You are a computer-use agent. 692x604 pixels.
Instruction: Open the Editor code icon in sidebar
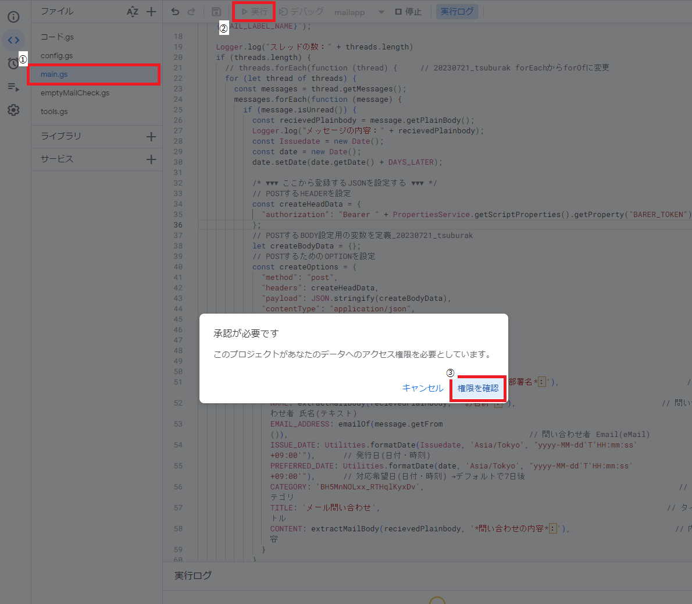click(13, 40)
